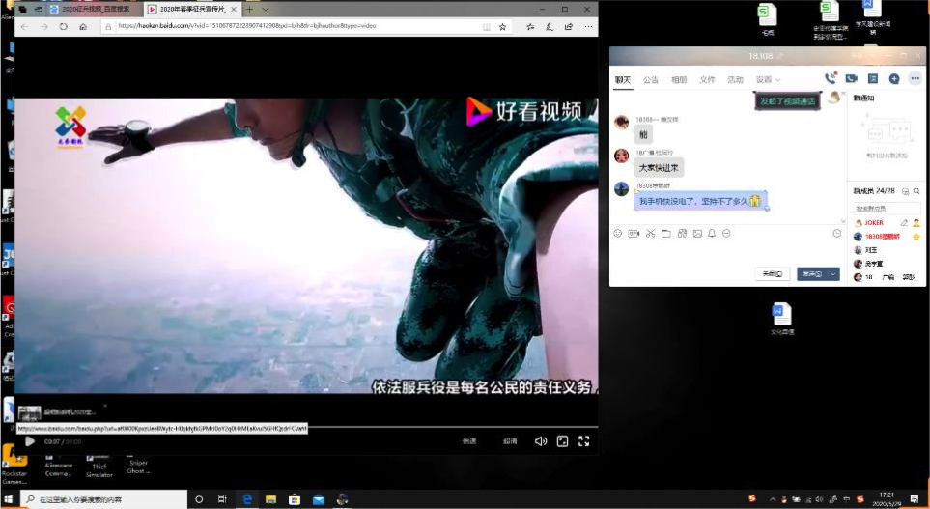
Task: Open the send button dropdown arrow
Action: 833,274
